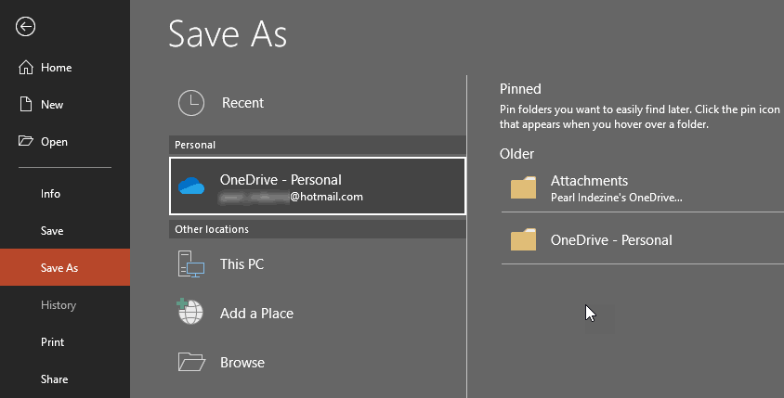Click the Browse open folder icon
784x398 pixels.
point(191,362)
